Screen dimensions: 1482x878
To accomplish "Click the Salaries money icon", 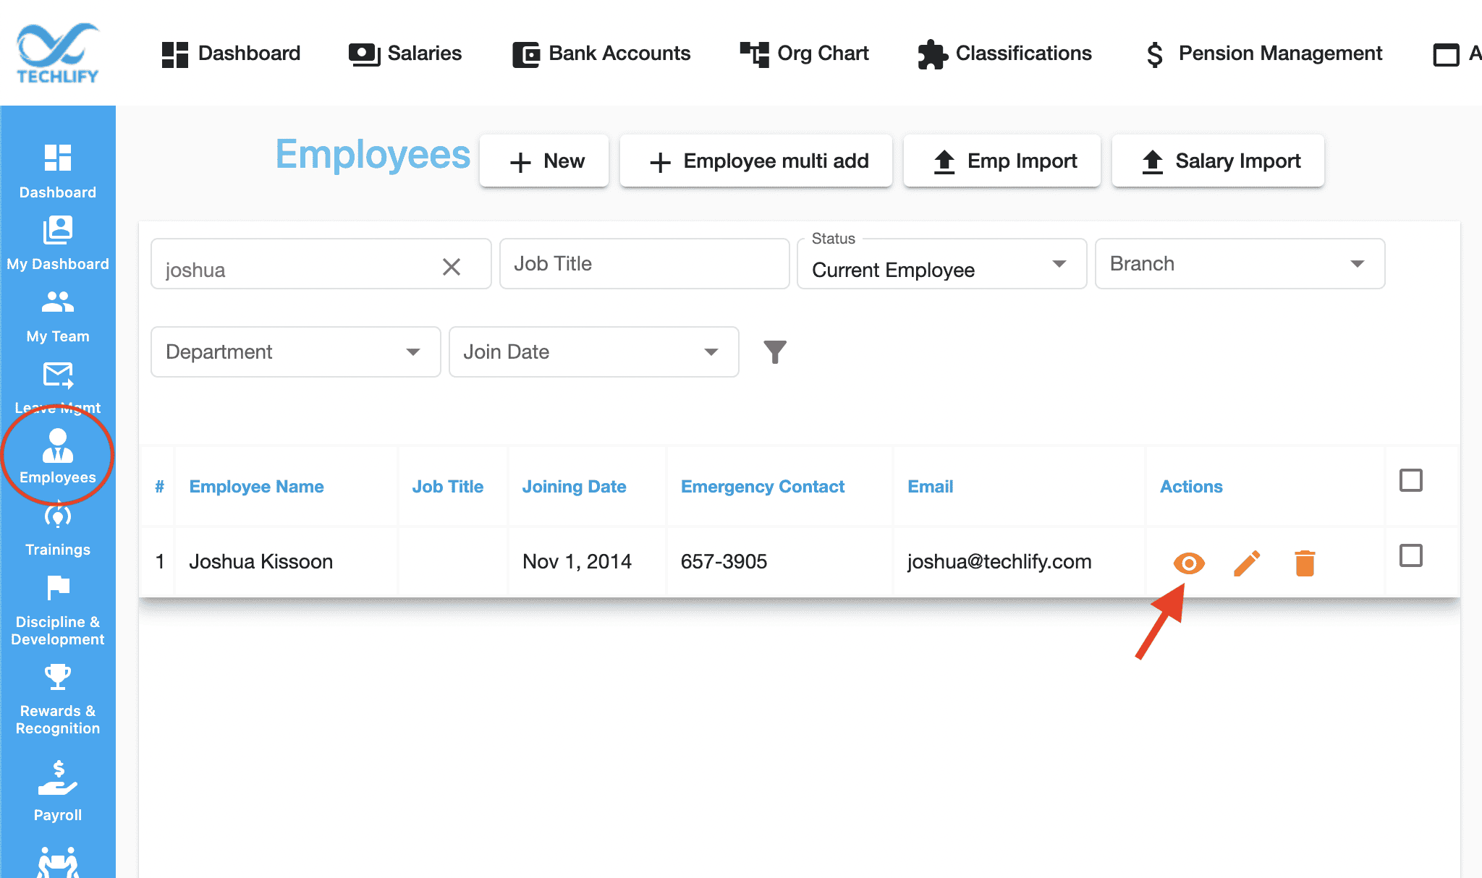I will [364, 54].
